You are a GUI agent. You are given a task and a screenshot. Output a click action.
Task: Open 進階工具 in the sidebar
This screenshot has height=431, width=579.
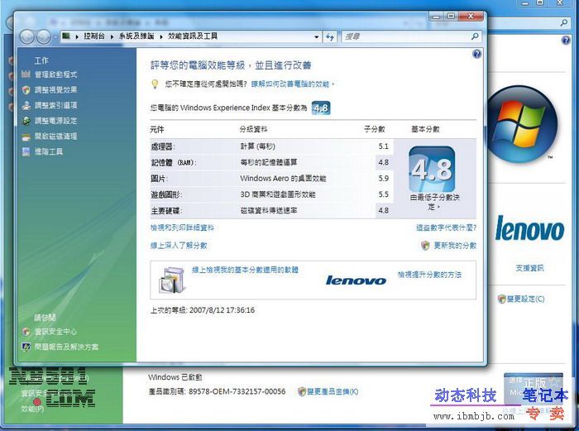[x=49, y=151]
